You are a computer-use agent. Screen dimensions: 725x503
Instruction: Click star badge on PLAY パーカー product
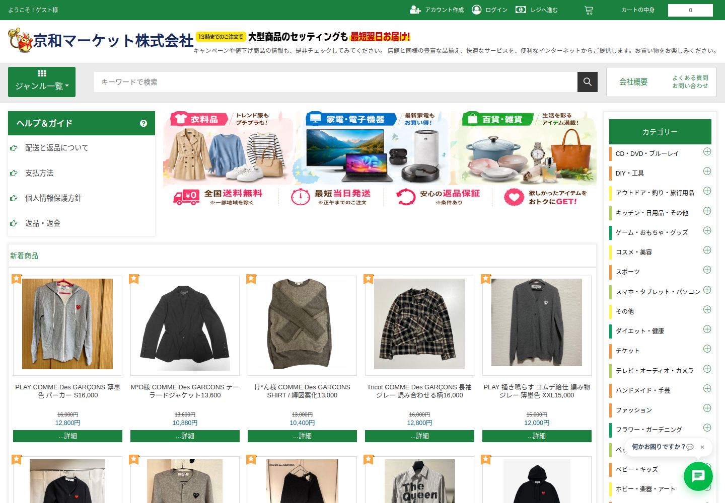tap(17, 279)
